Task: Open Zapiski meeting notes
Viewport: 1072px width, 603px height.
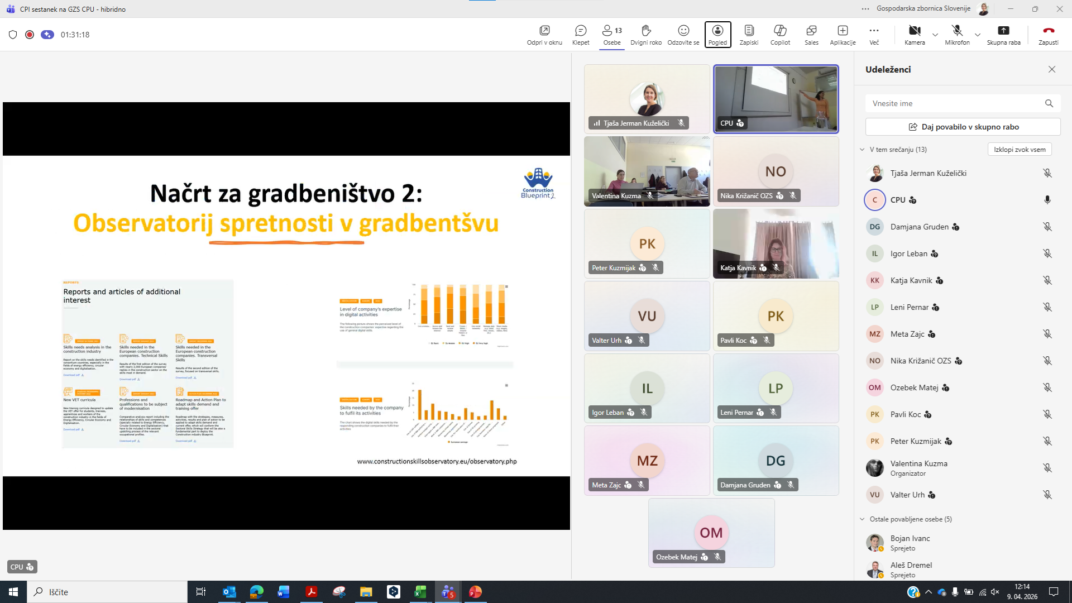Action: point(749,35)
